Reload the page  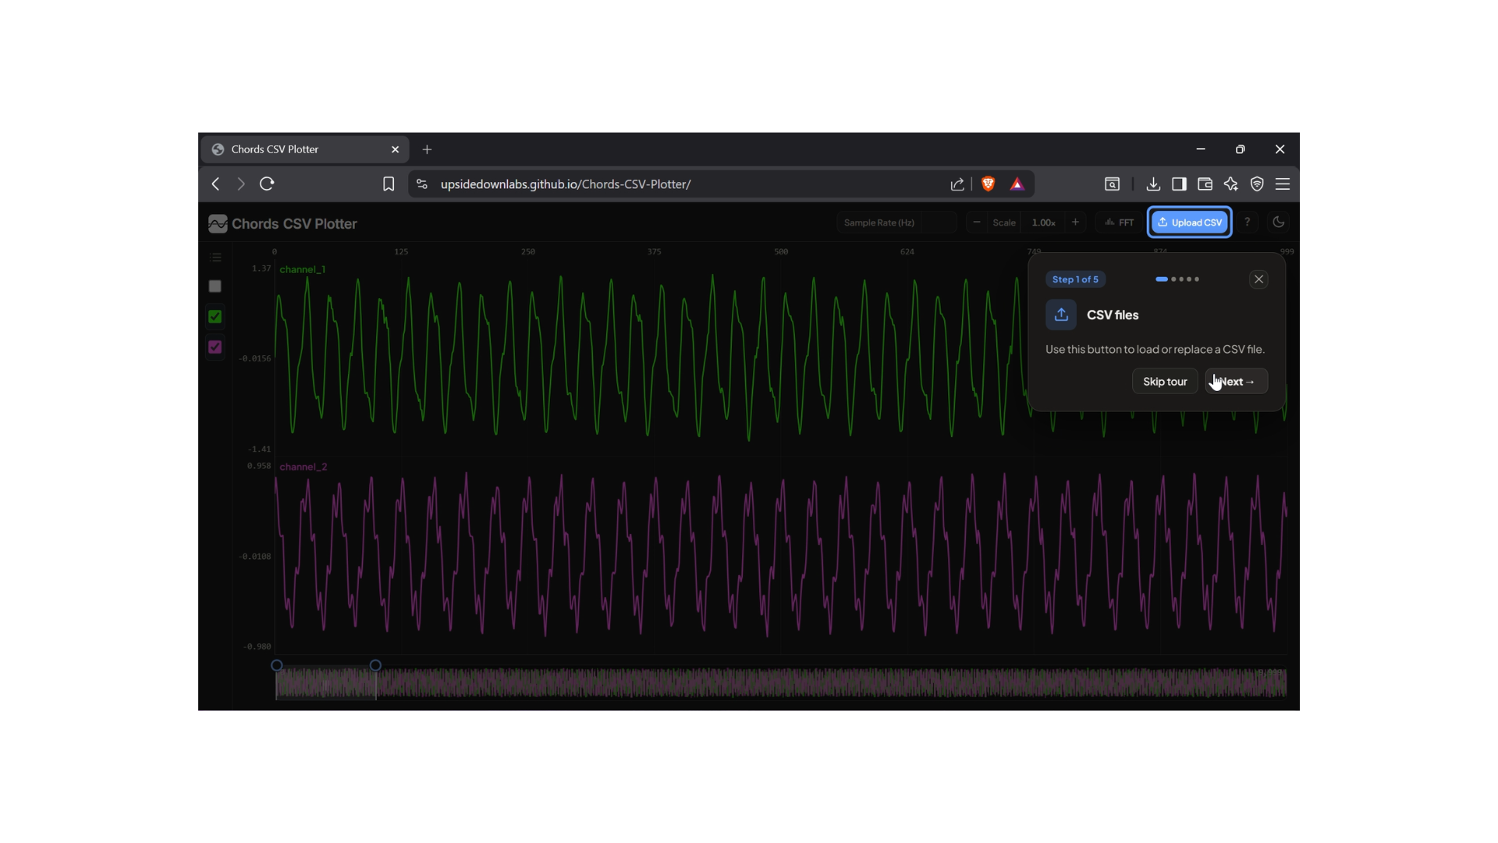tap(267, 184)
